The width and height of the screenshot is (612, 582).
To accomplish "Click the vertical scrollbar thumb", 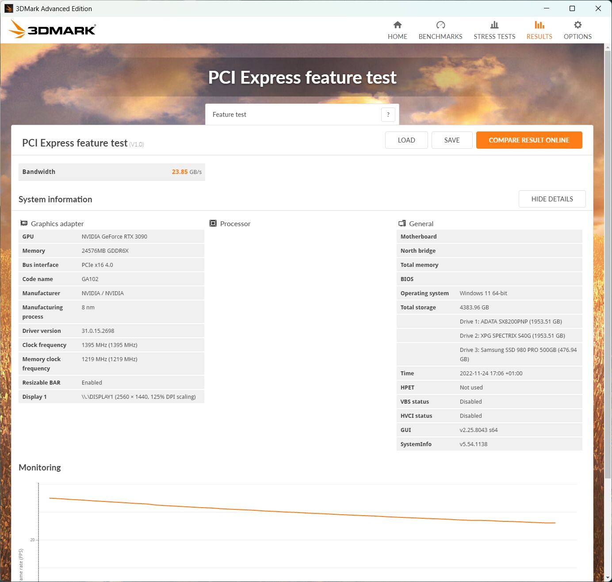I will coord(608,264).
